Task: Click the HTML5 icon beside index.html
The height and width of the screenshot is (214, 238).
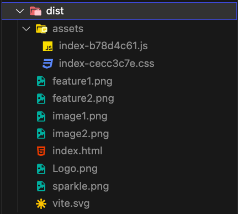Action: coord(41,151)
